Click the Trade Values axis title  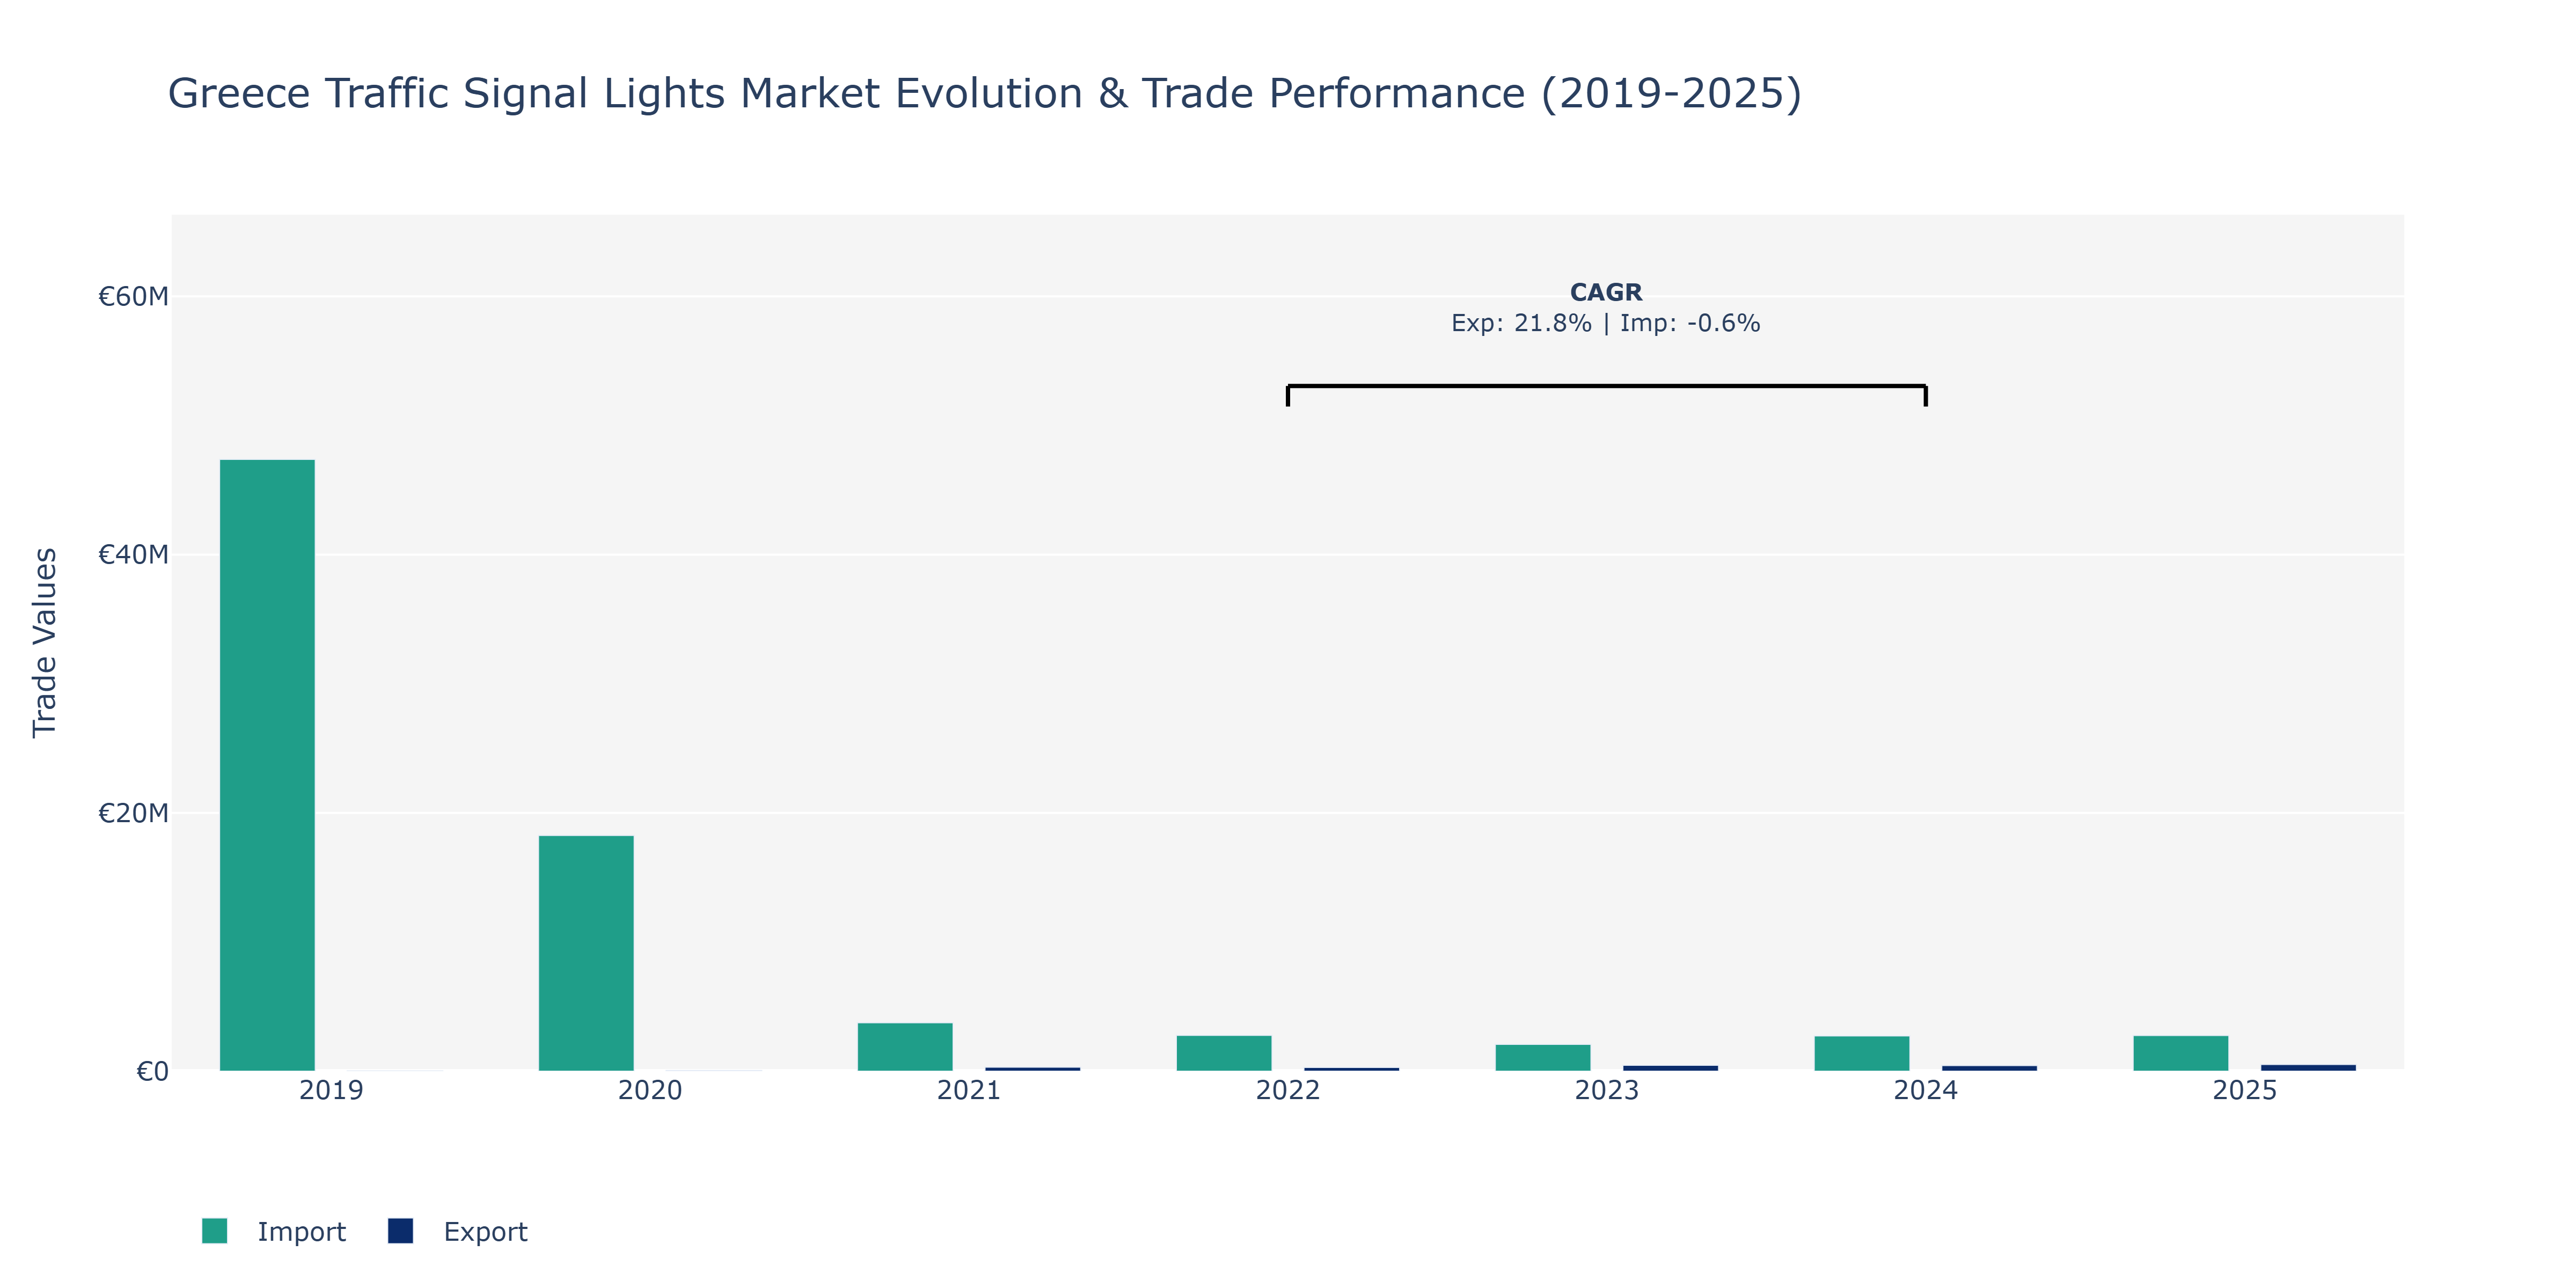[x=45, y=643]
